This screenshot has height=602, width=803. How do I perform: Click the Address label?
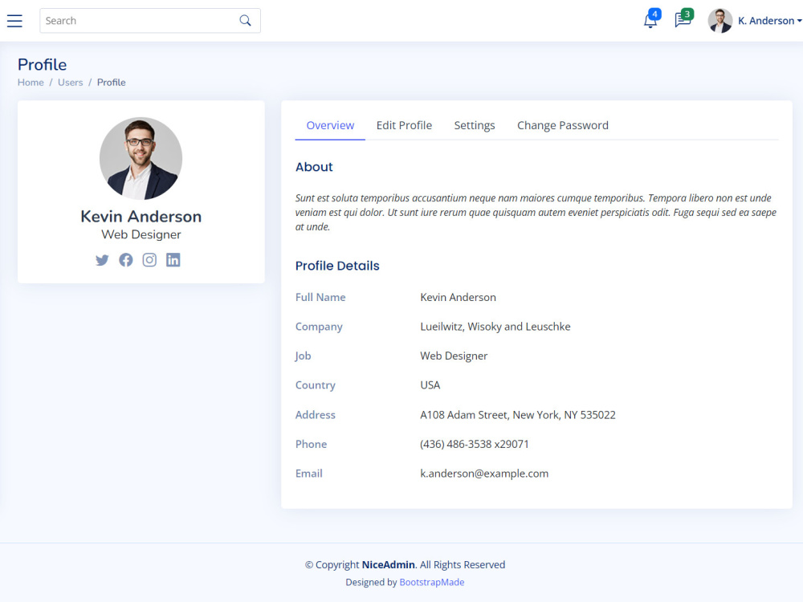(316, 415)
